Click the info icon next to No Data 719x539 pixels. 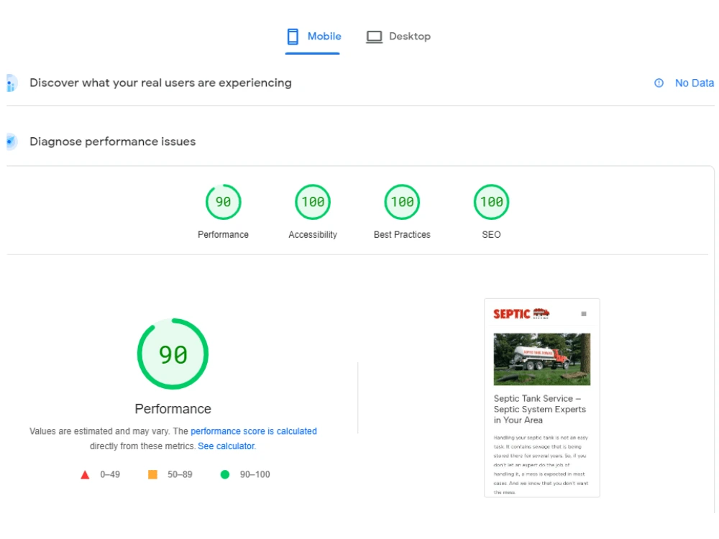click(659, 83)
